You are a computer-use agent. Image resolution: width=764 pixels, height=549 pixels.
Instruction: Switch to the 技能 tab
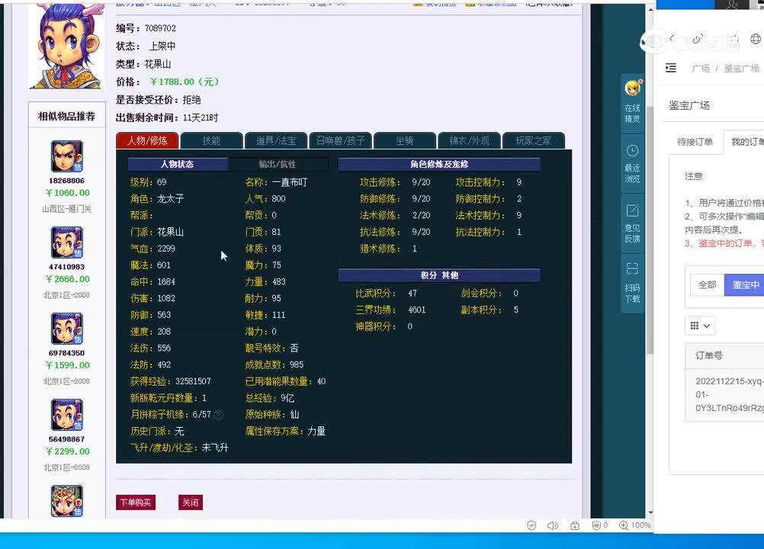point(211,140)
